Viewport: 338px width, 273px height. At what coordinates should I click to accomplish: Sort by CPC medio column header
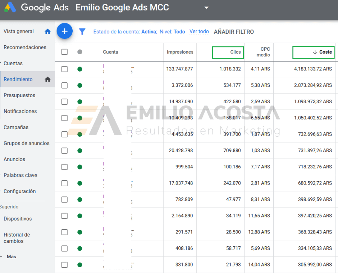[x=263, y=52]
